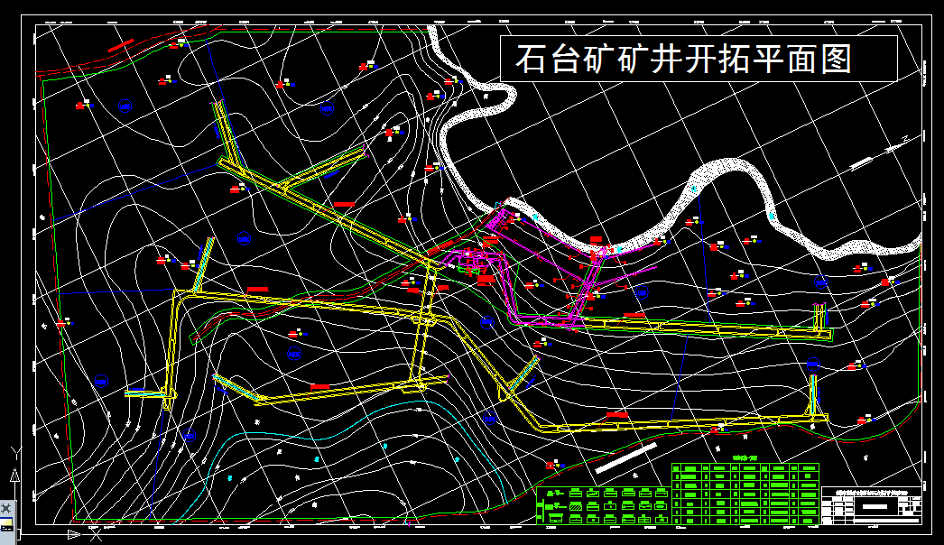Viewport: 944px width, 545px height.
Task: Select the white title block table
Action: coord(871,506)
